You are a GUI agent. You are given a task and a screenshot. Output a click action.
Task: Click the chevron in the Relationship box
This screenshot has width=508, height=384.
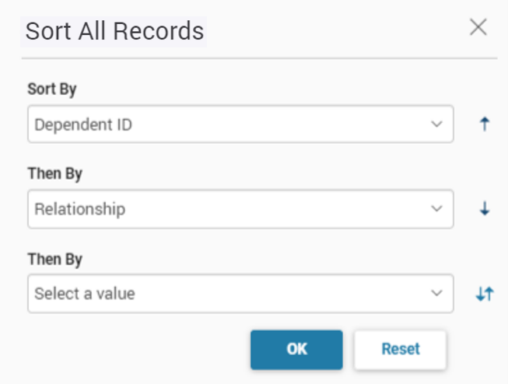click(436, 209)
